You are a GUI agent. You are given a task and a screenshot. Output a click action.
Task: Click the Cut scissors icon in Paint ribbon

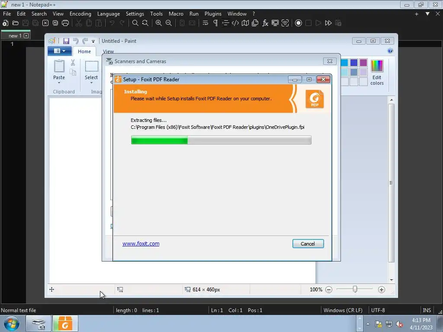pos(73,63)
